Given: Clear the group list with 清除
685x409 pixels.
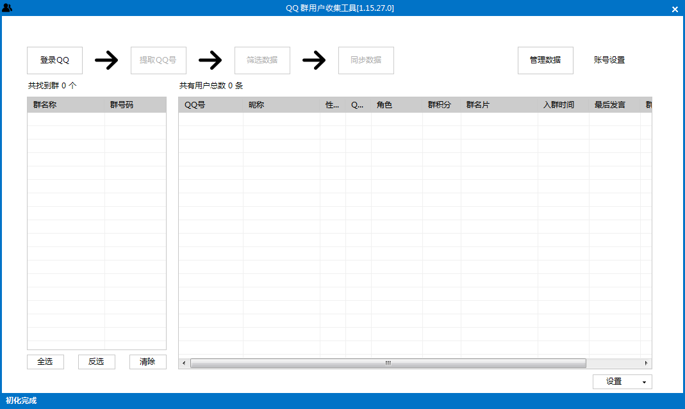Looking at the screenshot, I should [x=147, y=362].
